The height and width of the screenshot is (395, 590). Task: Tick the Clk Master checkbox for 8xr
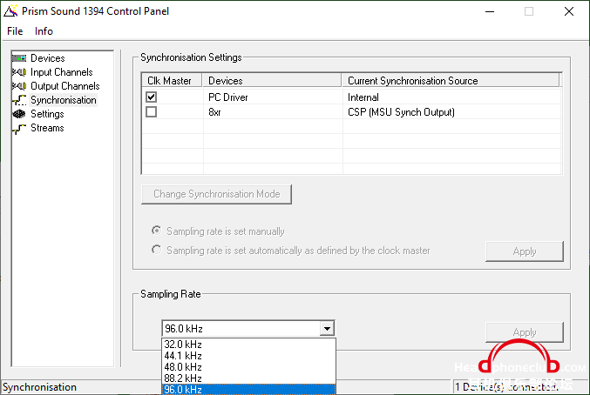[x=152, y=112]
